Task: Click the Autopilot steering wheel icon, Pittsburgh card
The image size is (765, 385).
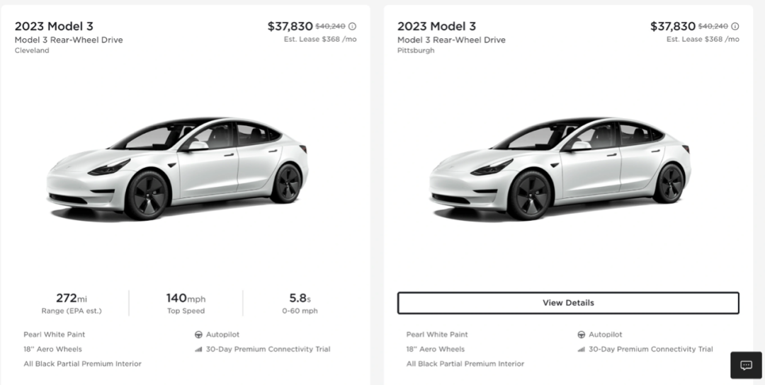Action: 581,335
